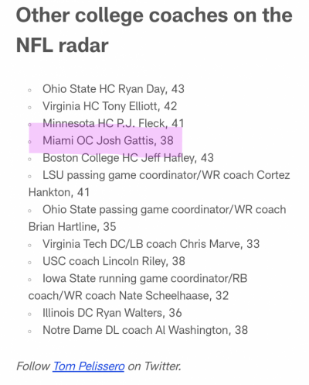The width and height of the screenshot is (309, 385).
Task: Select the Hankton, 41 text
Action: pos(59,192)
